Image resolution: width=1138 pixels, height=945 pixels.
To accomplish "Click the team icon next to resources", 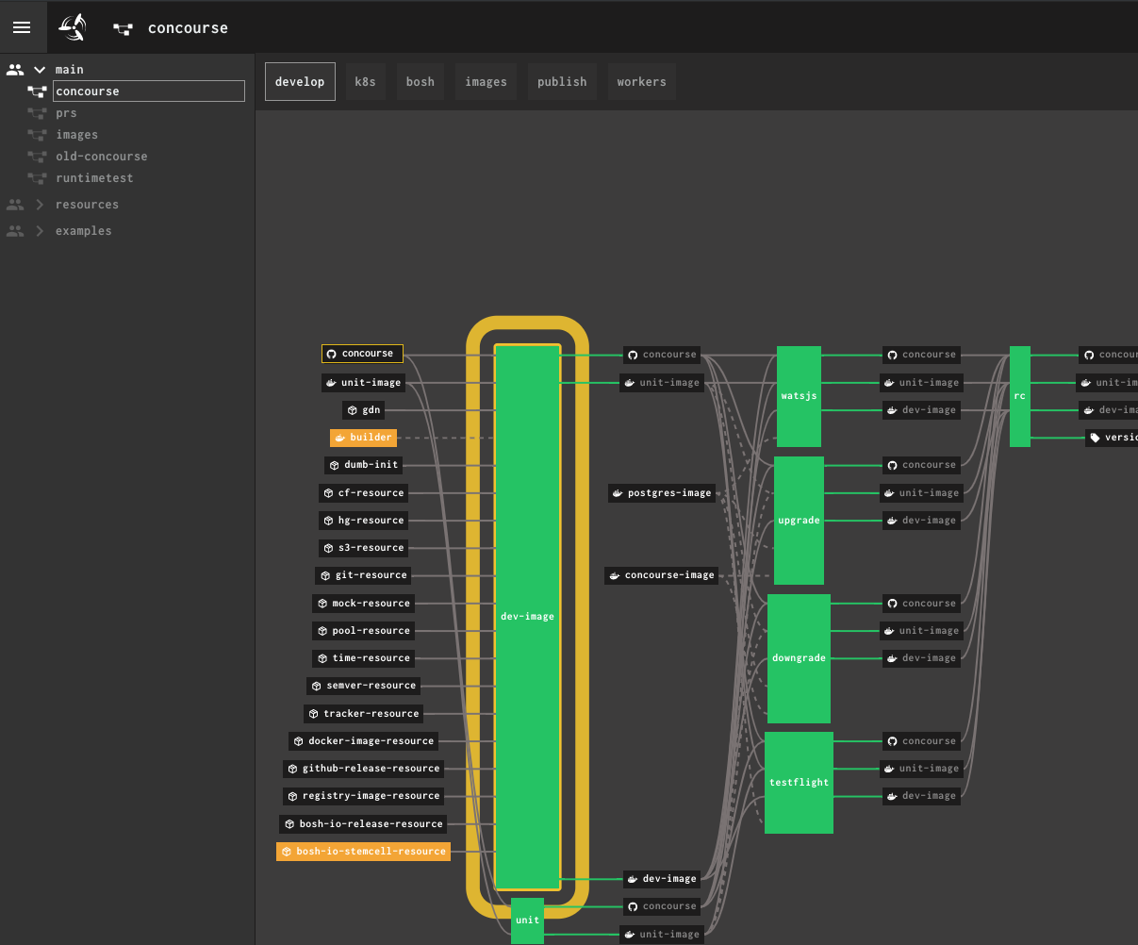I will pyautogui.click(x=14, y=204).
